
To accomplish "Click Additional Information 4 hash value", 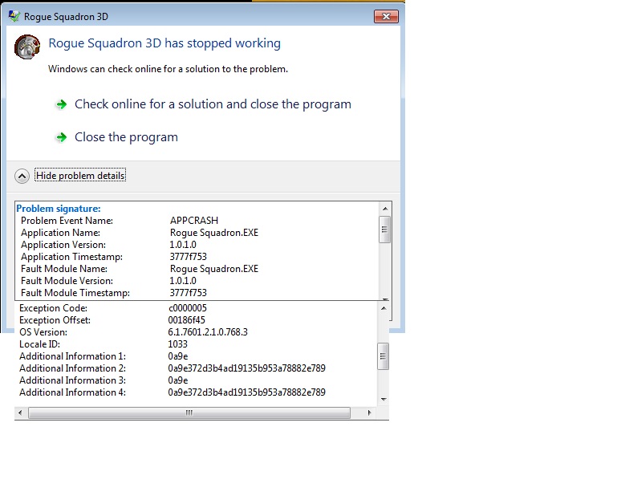I will 247,392.
